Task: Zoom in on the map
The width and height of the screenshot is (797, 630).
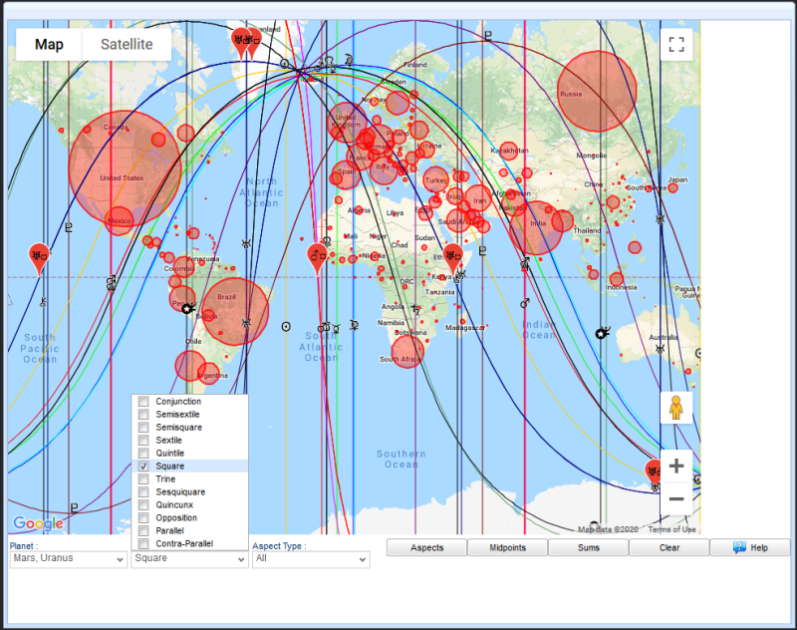Action: [x=676, y=467]
